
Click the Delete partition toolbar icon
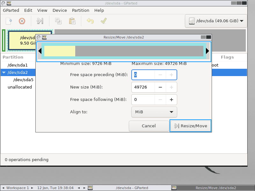click(21, 21)
